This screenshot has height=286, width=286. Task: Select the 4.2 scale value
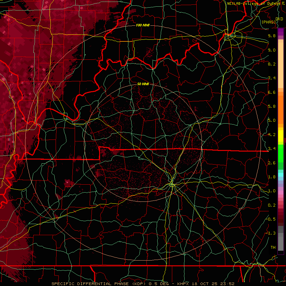coord(272,135)
